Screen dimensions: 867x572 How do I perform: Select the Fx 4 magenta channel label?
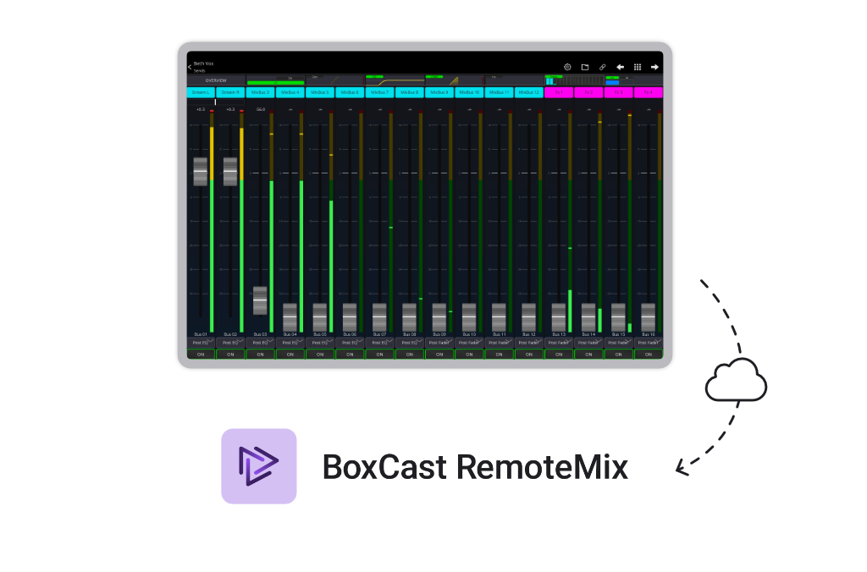click(649, 92)
